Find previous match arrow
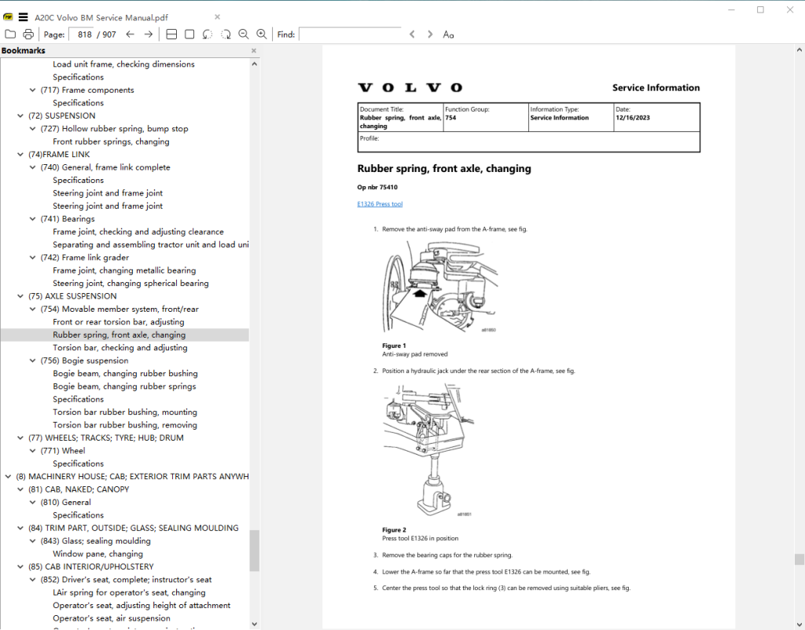 tap(412, 35)
